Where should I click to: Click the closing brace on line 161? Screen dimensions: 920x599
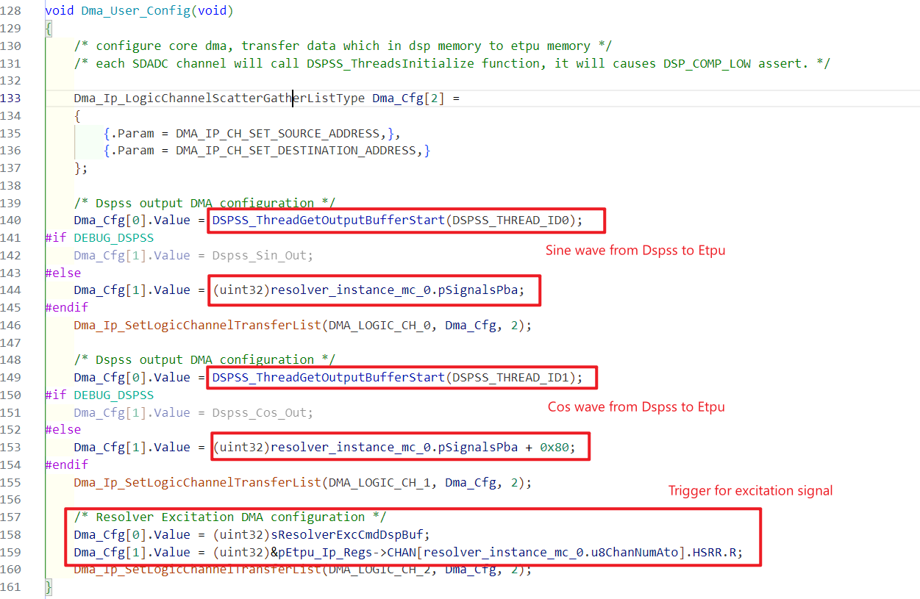47,586
